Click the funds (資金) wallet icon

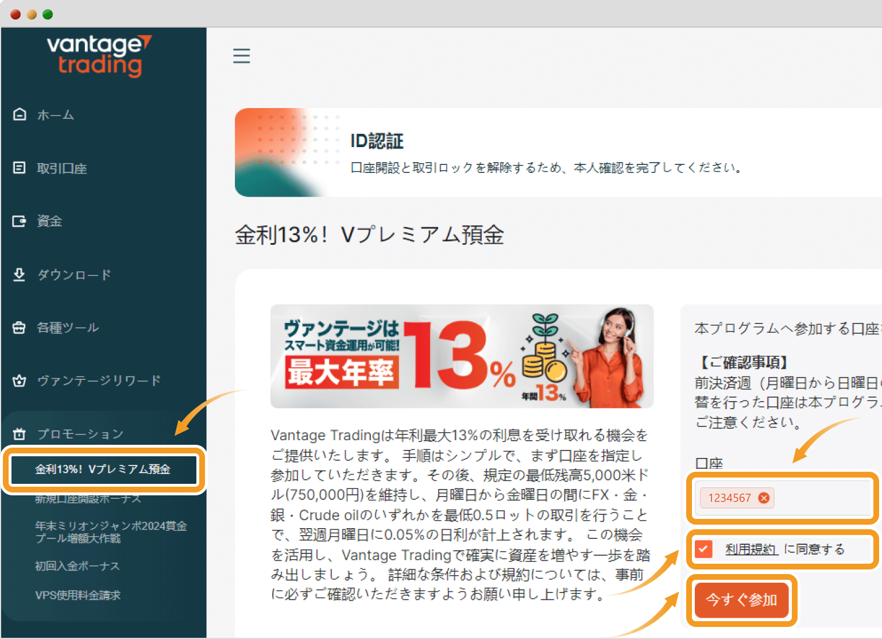point(20,221)
